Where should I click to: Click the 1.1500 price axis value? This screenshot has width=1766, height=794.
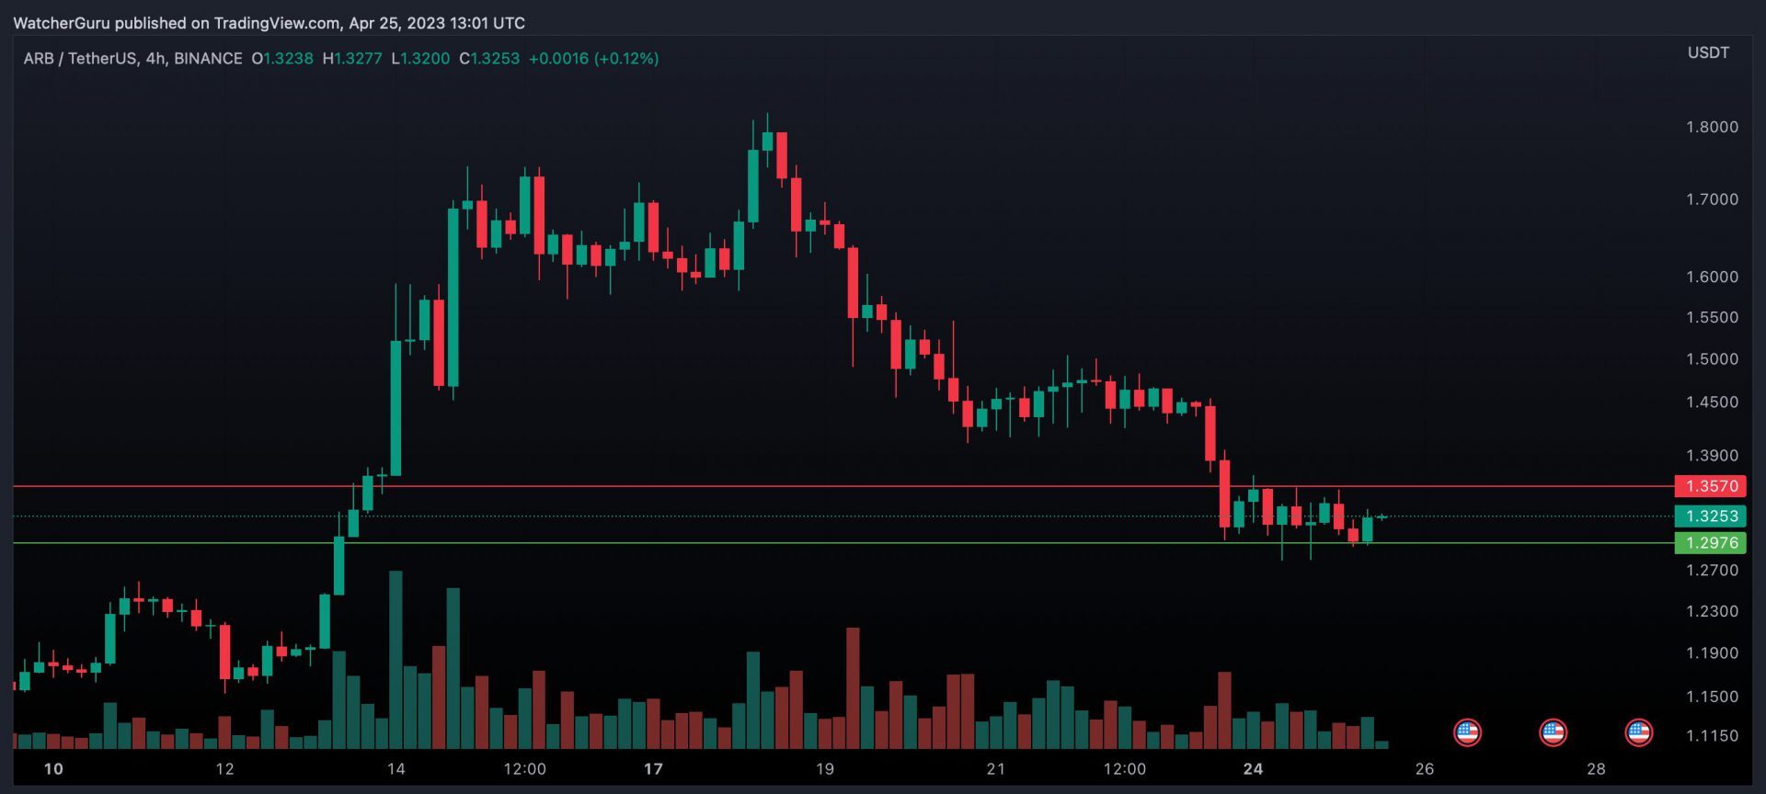[1712, 698]
